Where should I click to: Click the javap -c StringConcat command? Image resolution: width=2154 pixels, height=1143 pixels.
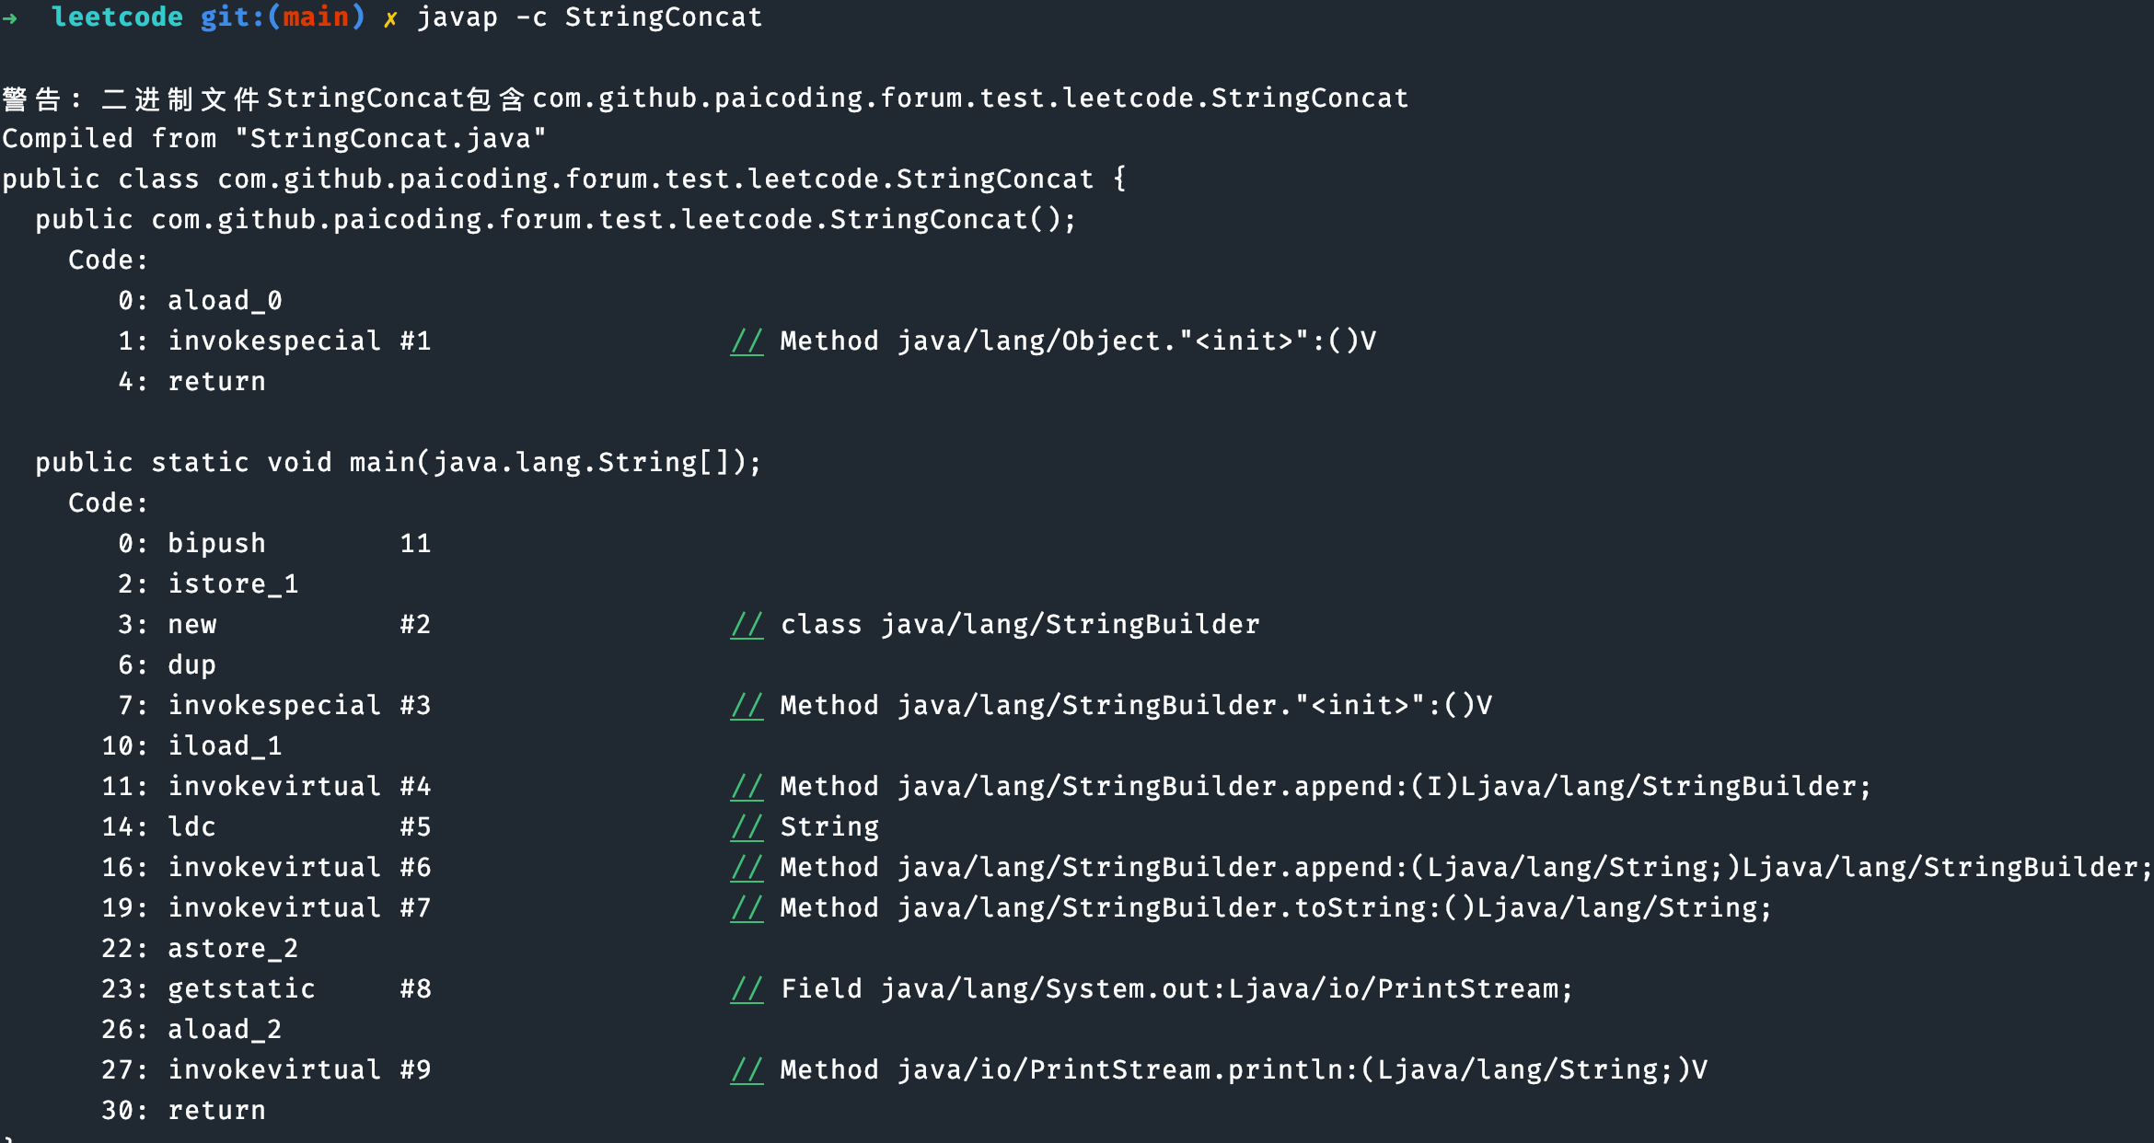[x=589, y=17]
